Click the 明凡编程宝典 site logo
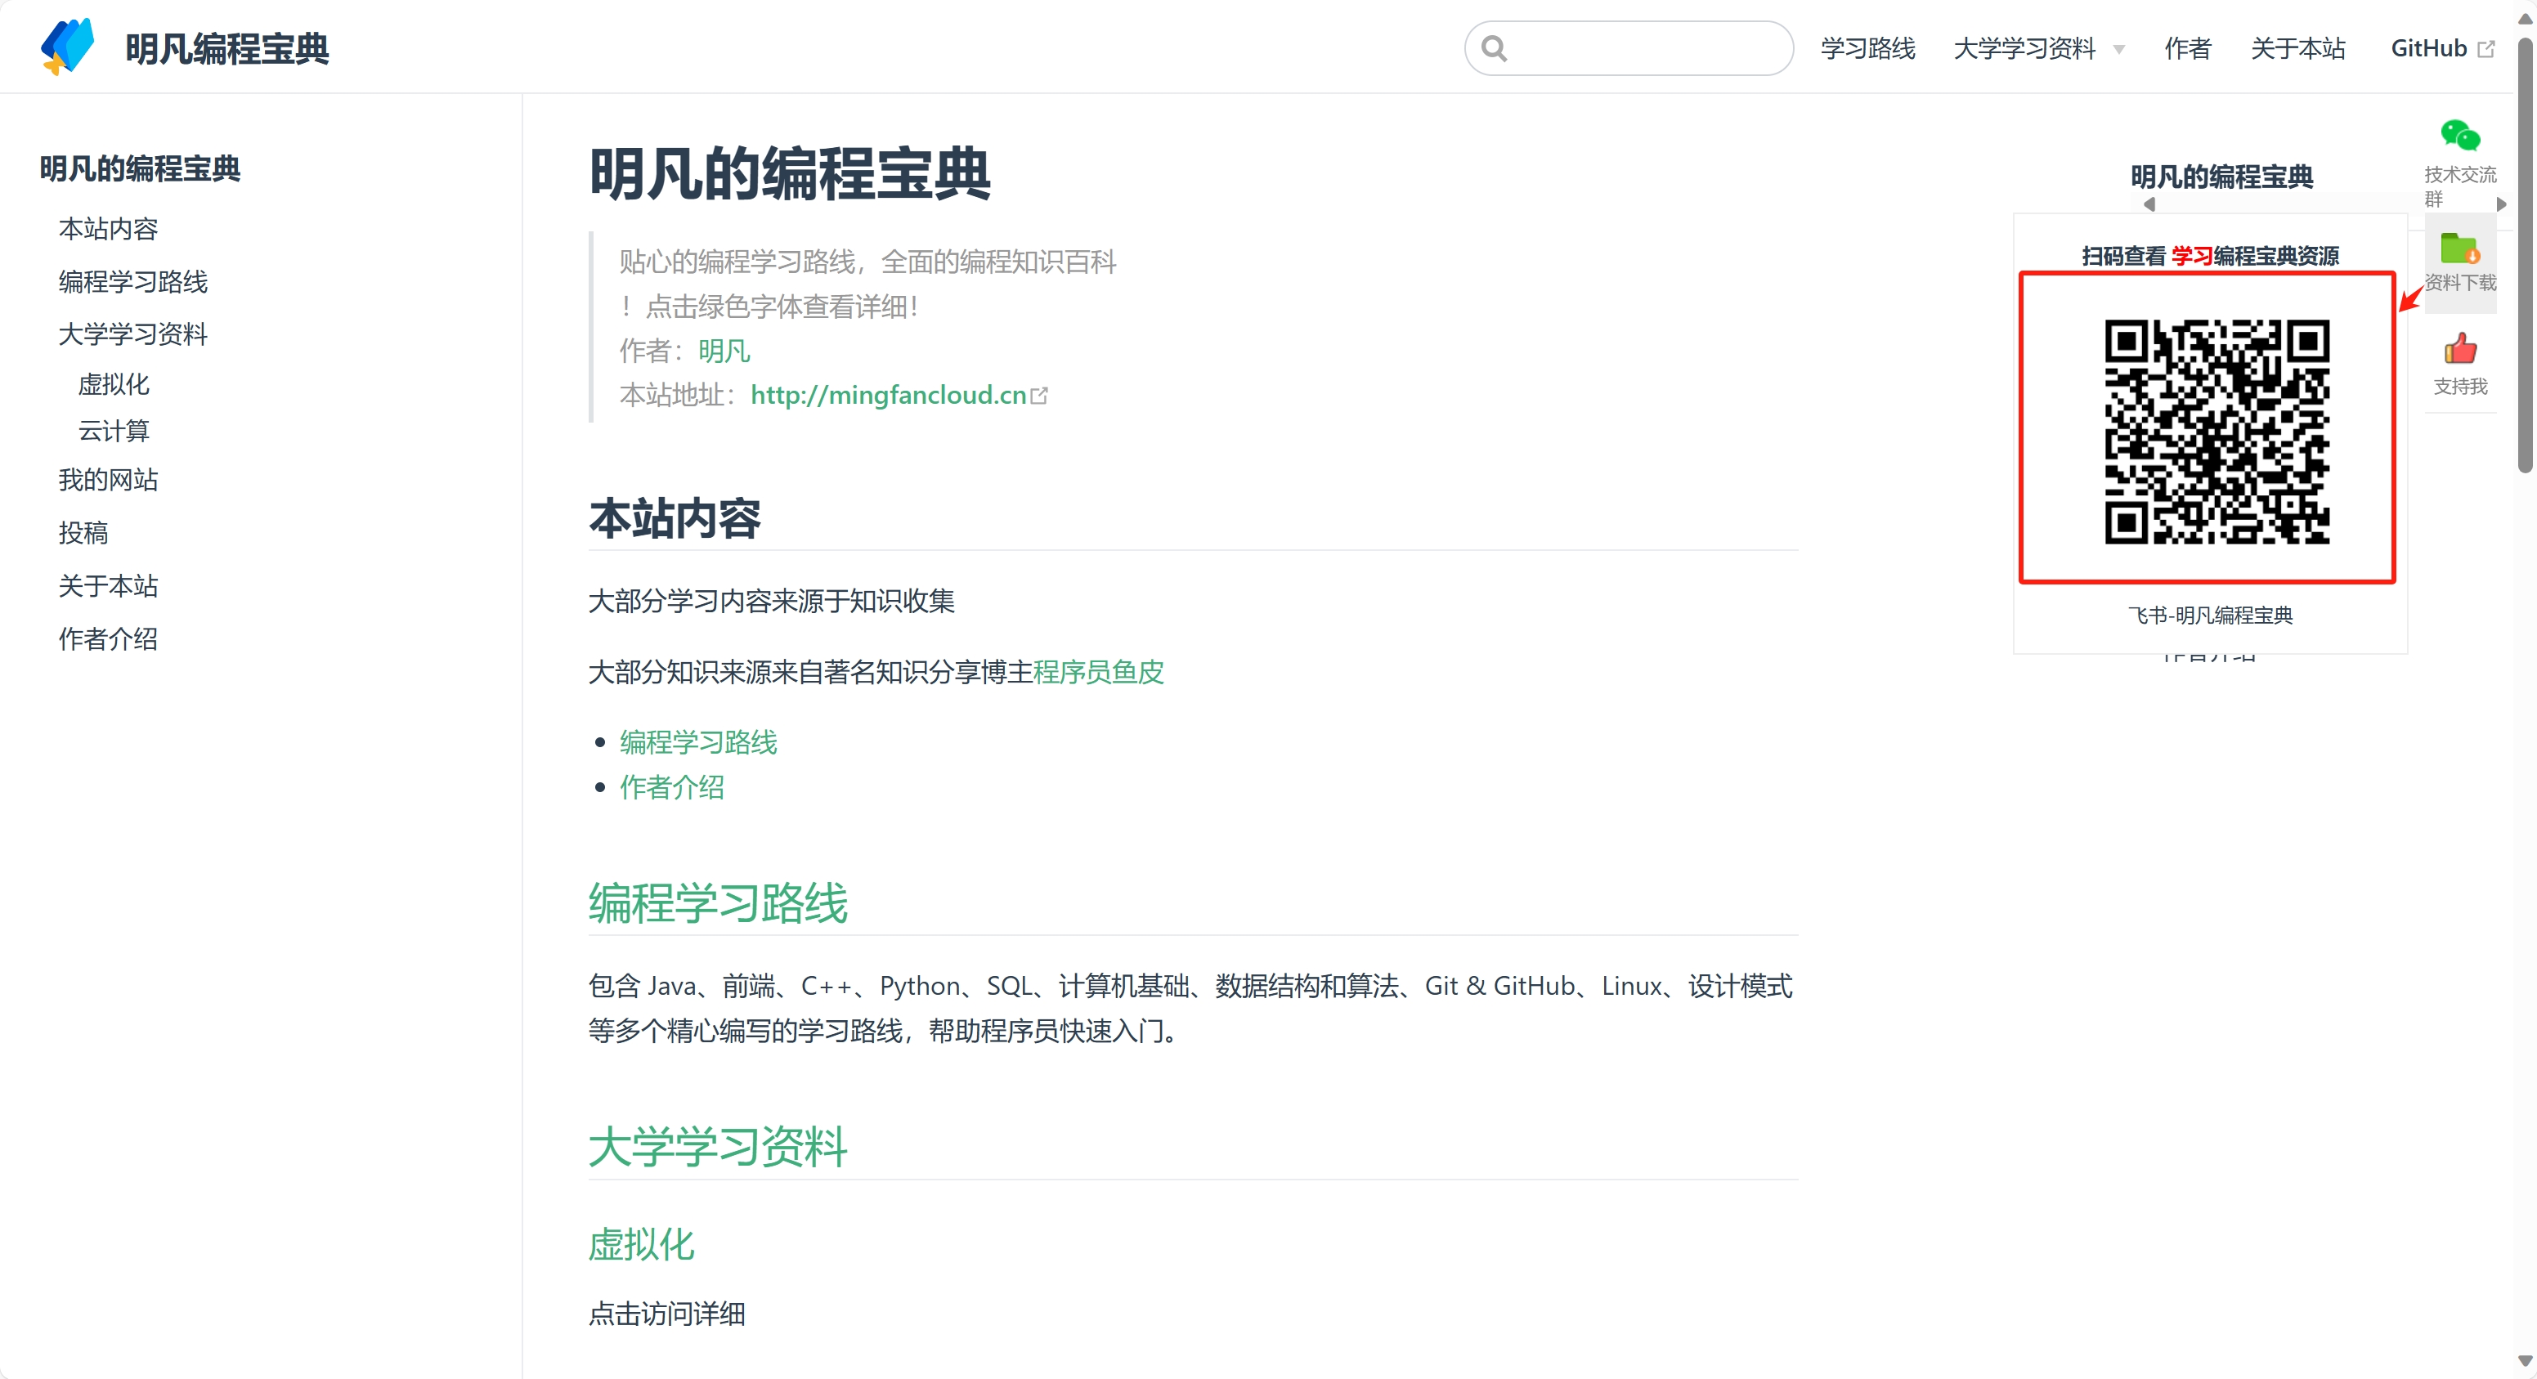 (x=67, y=47)
